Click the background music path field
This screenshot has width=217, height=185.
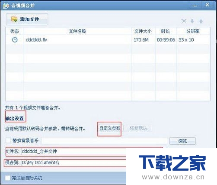[x=105, y=141]
